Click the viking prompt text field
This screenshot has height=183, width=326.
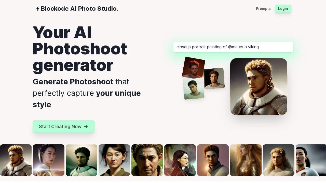(233, 47)
